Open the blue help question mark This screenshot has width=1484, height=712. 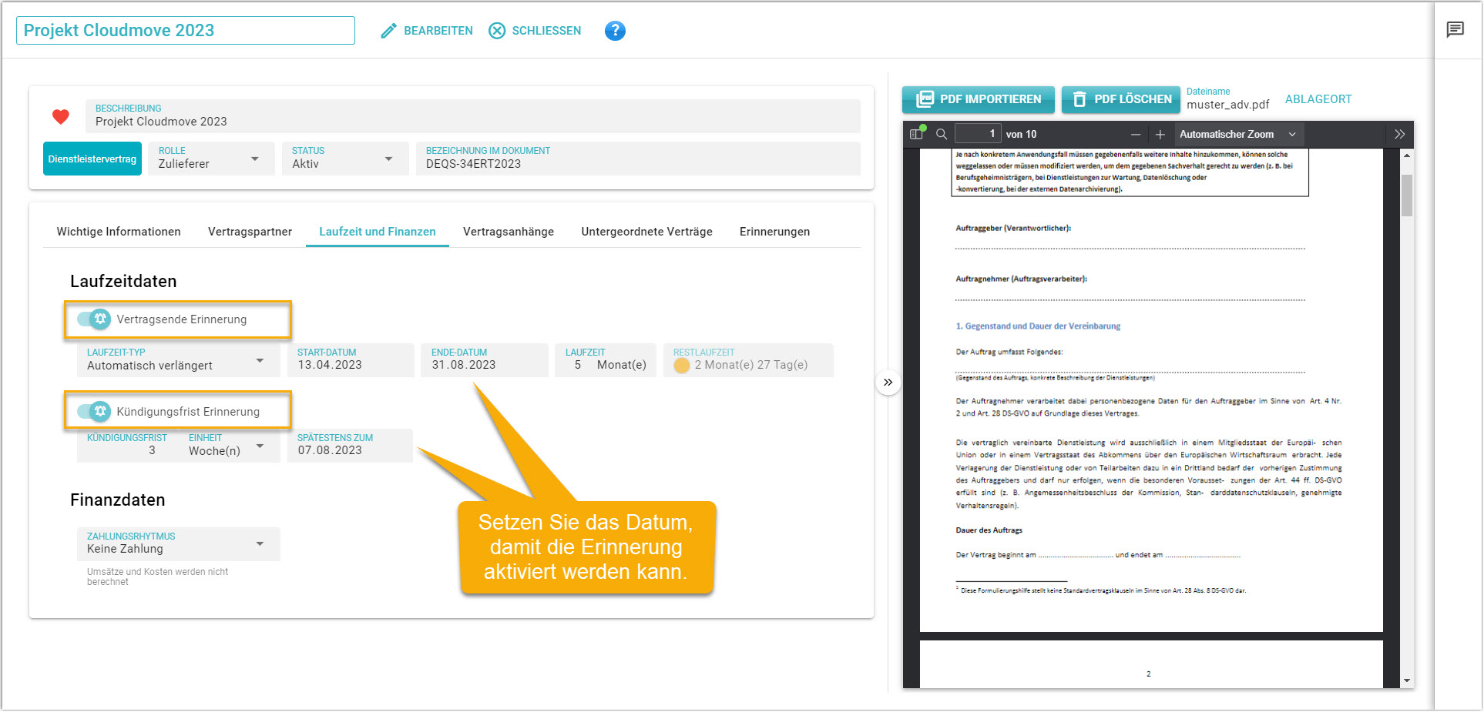point(615,31)
